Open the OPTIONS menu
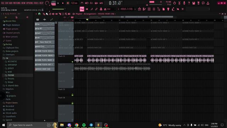The image size is (227, 128). 30,3
